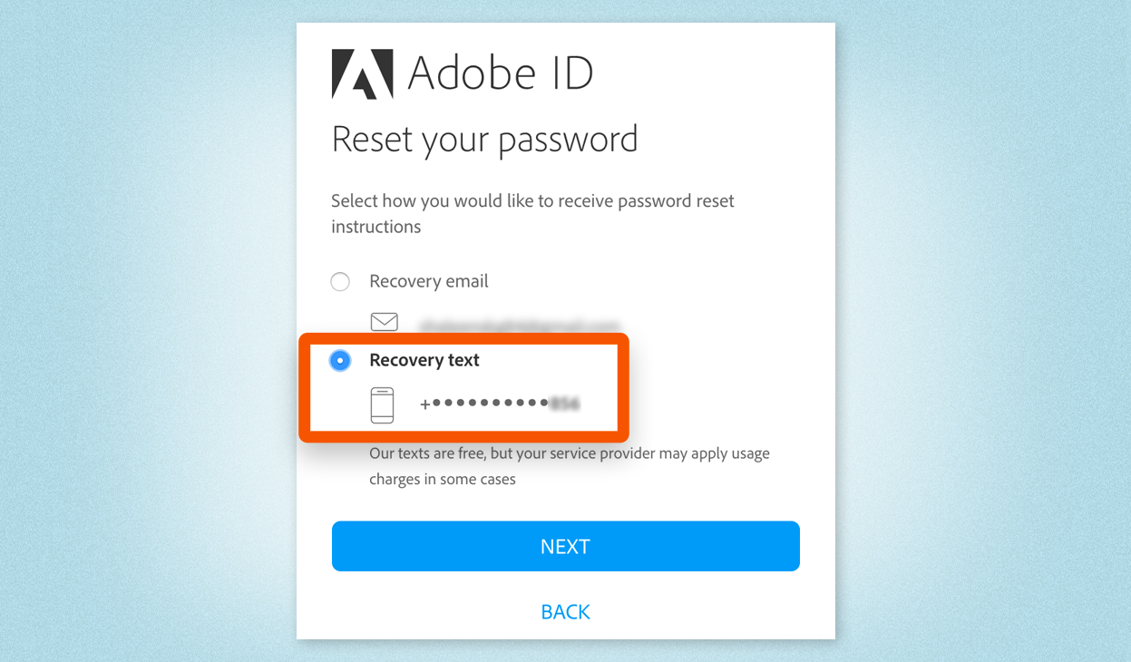Click the envelope icon beside the email
1131x662 pixels.
point(384,321)
